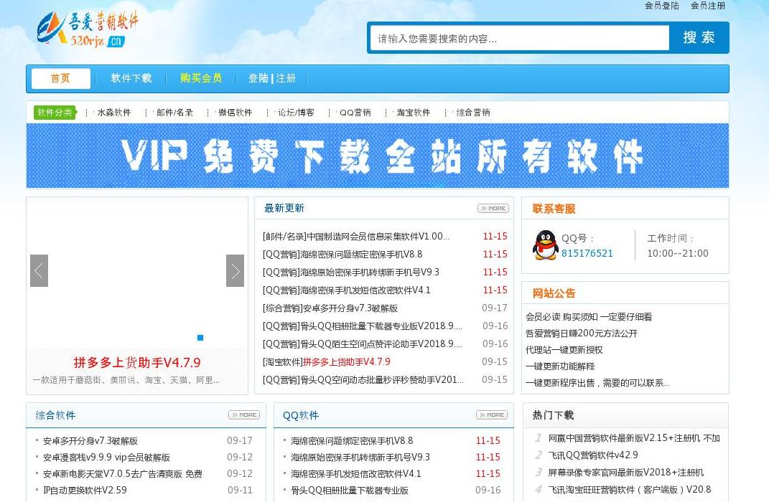Click the 联系客服 panel heading

pyautogui.click(x=554, y=209)
